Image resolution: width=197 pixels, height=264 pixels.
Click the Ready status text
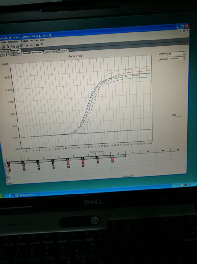pos(10,183)
